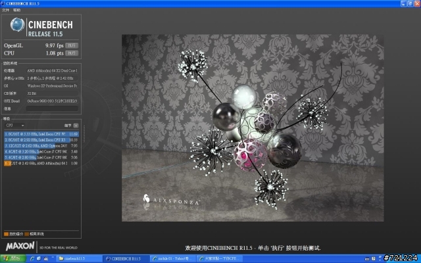Select ranking row 1 Intel Xeon 3.33 GHz
The height and width of the screenshot is (263, 421).
point(41,133)
